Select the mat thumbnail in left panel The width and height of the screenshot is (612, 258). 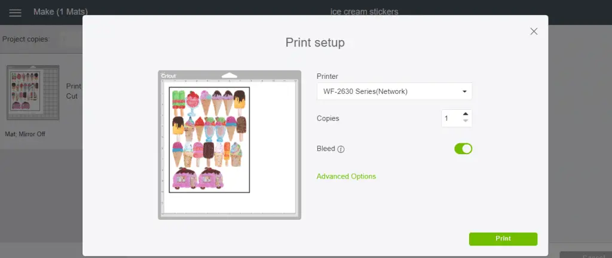click(x=33, y=93)
